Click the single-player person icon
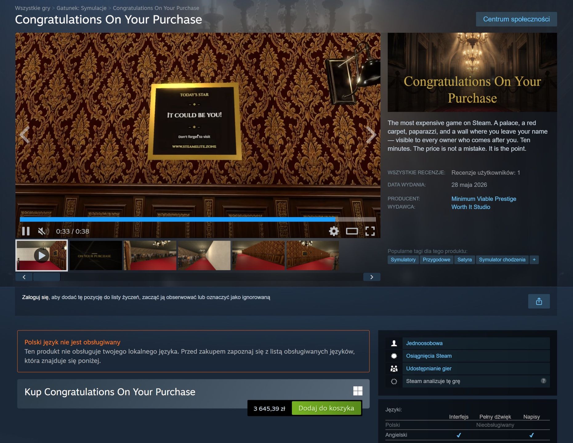The width and height of the screenshot is (573, 443). [394, 343]
